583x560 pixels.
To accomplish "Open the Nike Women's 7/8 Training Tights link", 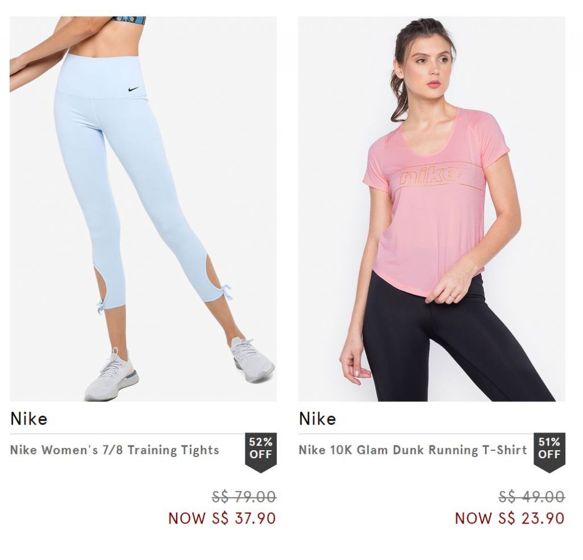I will coord(114,450).
